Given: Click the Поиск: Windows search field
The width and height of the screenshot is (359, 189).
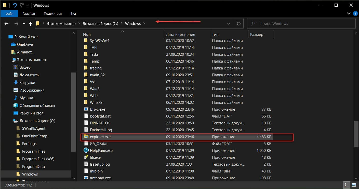Looking at the screenshot, I should pos(301,23).
